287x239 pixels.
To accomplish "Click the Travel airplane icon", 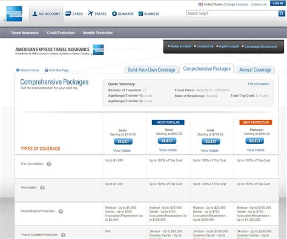I will pos(90,13).
